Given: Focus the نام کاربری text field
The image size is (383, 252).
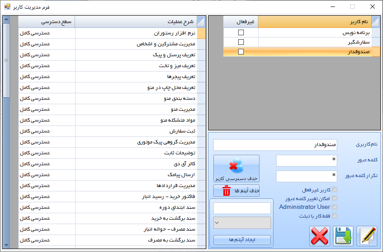Looking at the screenshot, I should (x=276, y=145).
